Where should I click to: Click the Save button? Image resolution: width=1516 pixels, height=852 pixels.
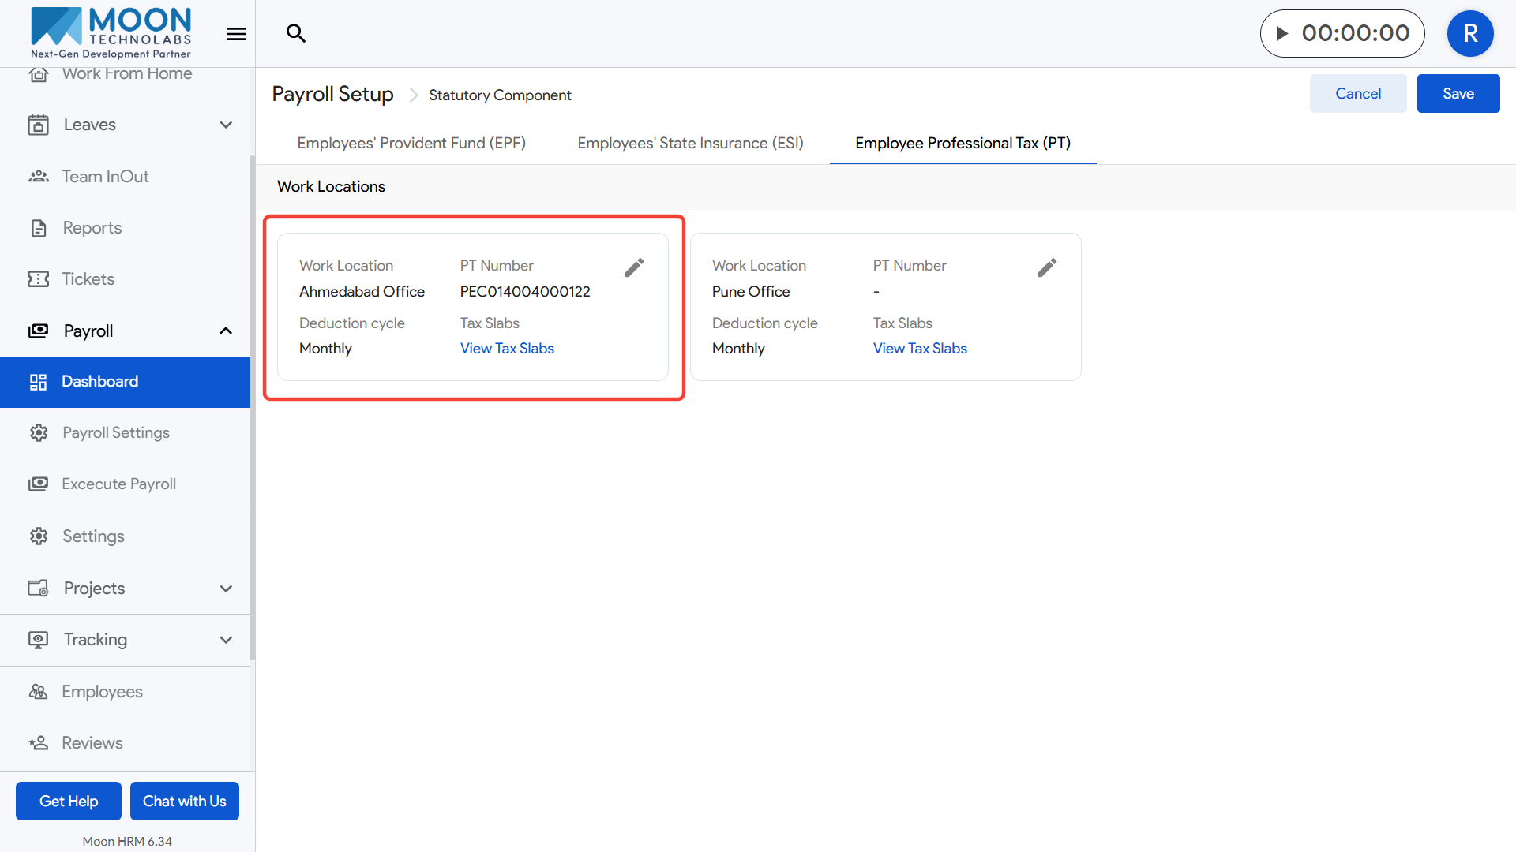coord(1458,93)
